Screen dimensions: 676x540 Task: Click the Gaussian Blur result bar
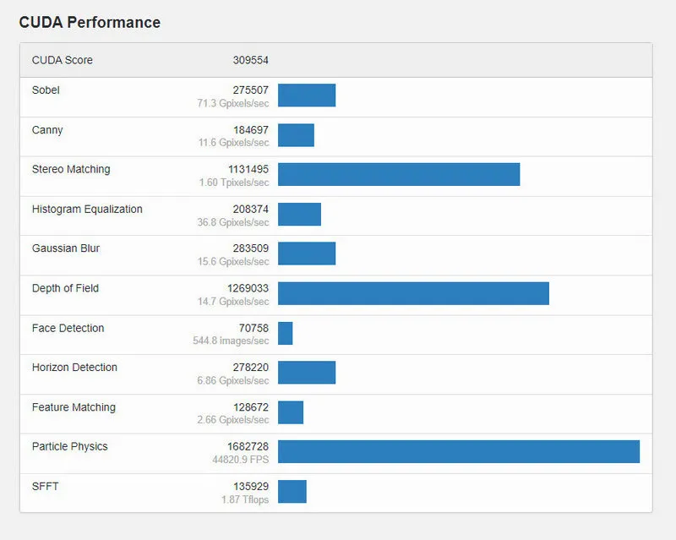[x=307, y=254]
